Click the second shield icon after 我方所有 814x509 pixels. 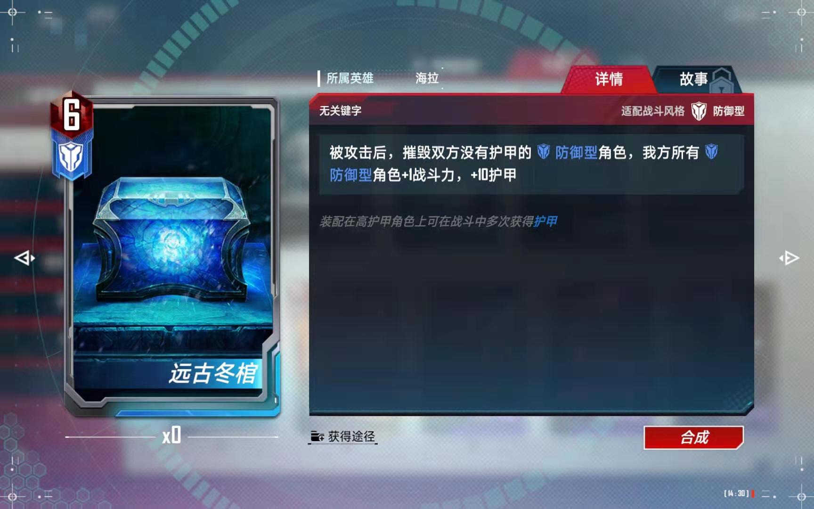click(x=711, y=152)
